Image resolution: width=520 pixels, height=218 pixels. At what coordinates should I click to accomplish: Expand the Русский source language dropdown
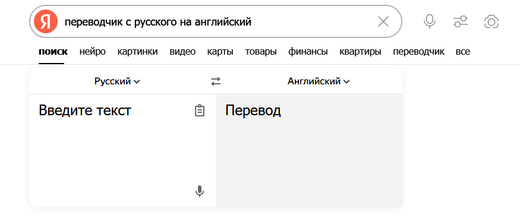(117, 81)
